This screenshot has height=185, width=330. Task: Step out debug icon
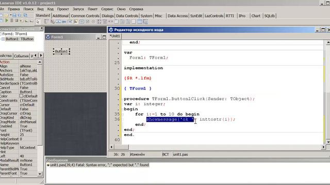pos(31,21)
